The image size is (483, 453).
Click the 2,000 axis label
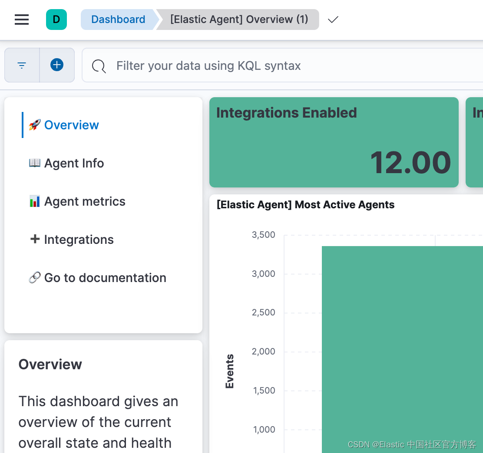[263, 351]
